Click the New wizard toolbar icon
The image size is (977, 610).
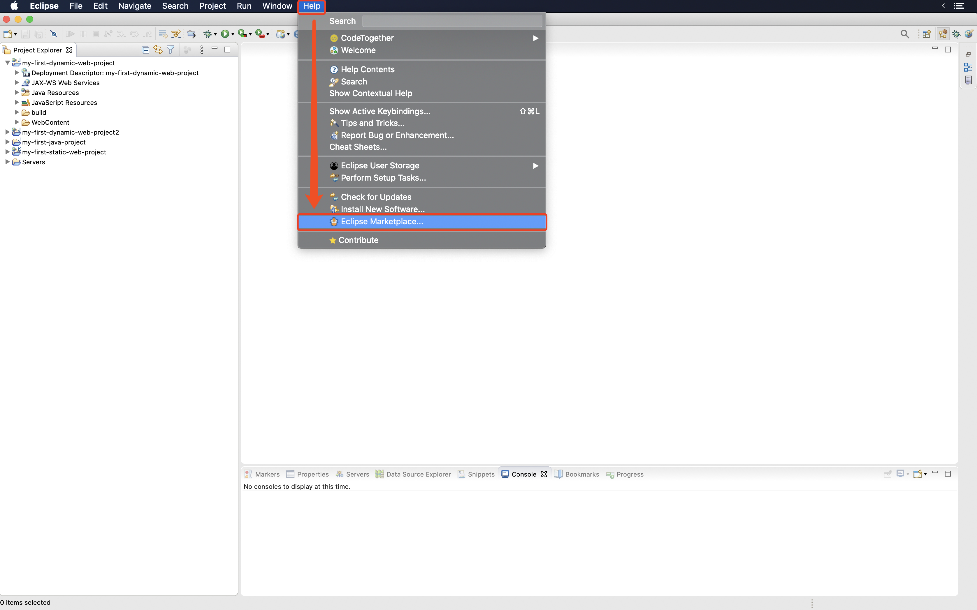[7, 34]
